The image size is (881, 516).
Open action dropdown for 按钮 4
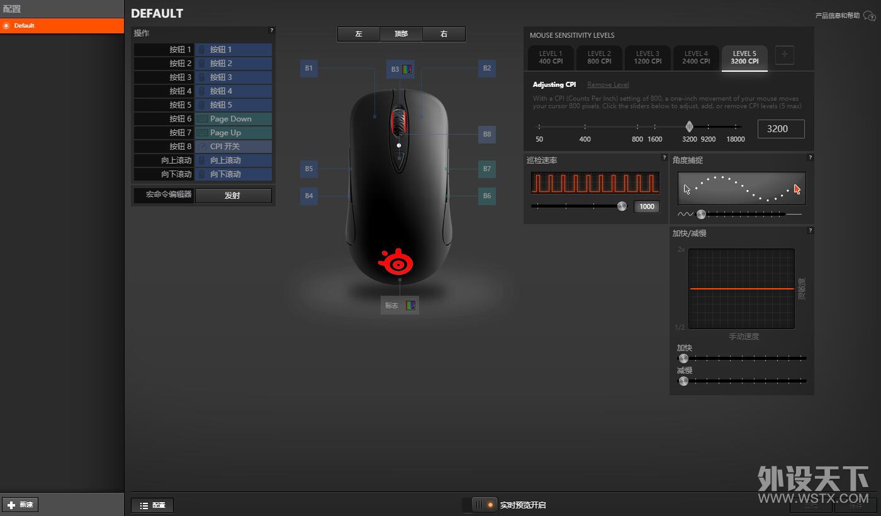click(233, 91)
